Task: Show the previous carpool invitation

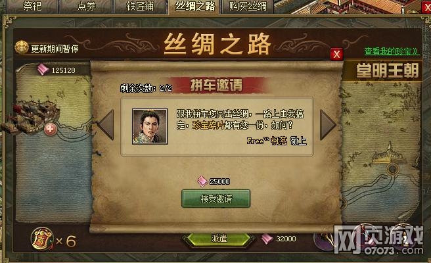Action: (106, 125)
